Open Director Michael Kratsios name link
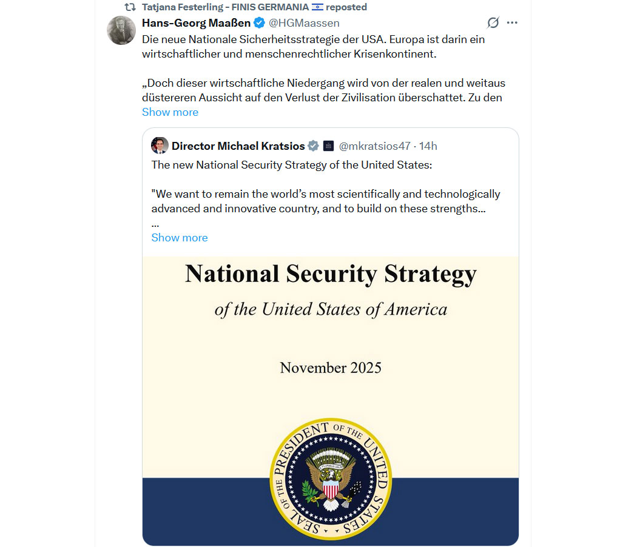The width and height of the screenshot is (637, 547). point(238,146)
